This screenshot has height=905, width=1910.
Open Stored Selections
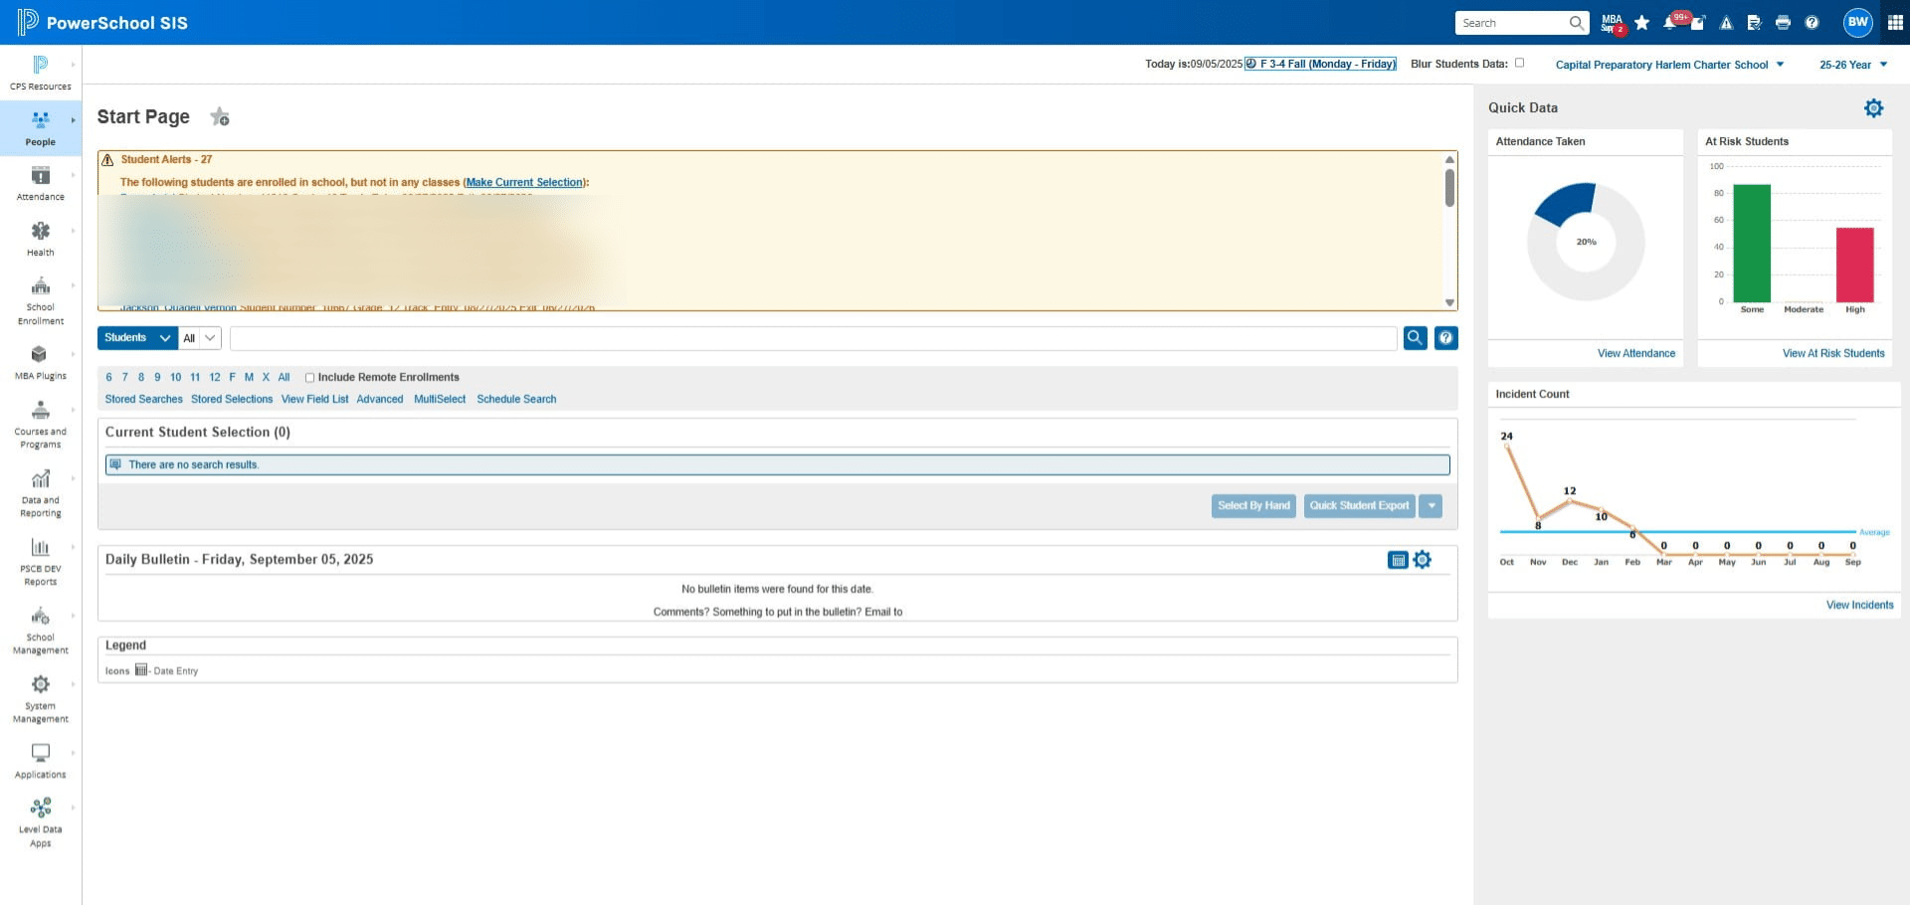tap(232, 400)
